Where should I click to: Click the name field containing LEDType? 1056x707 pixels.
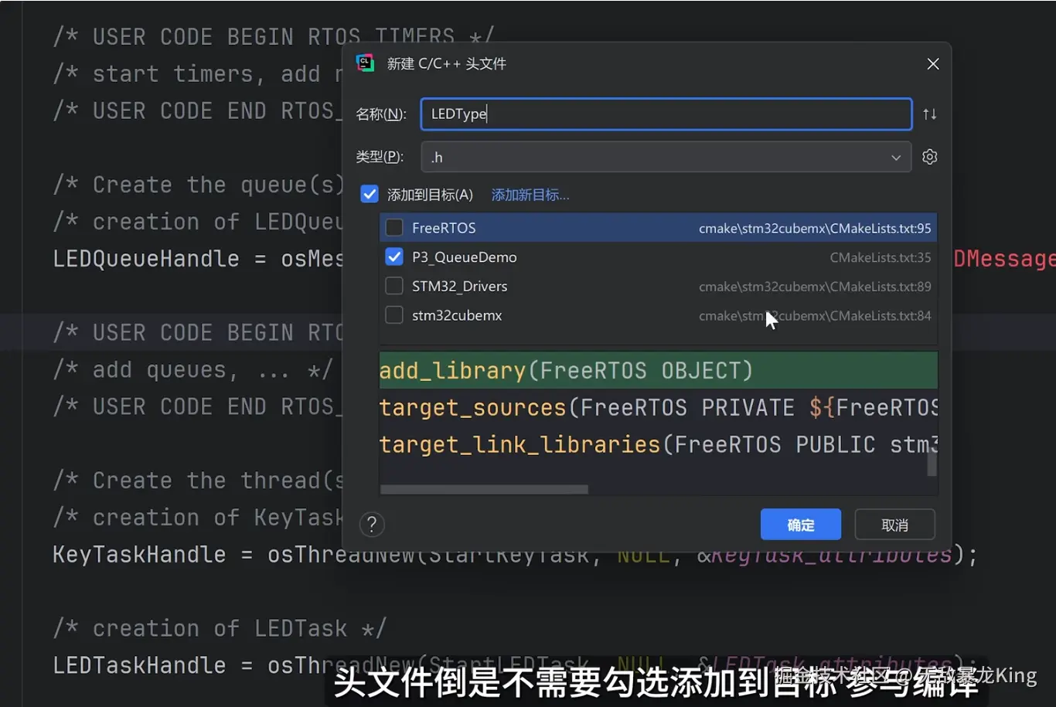click(x=666, y=114)
